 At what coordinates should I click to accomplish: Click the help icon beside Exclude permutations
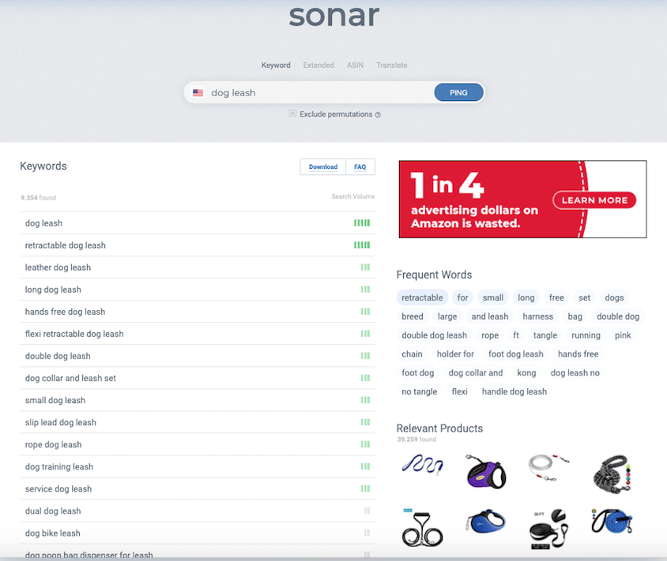coord(378,114)
